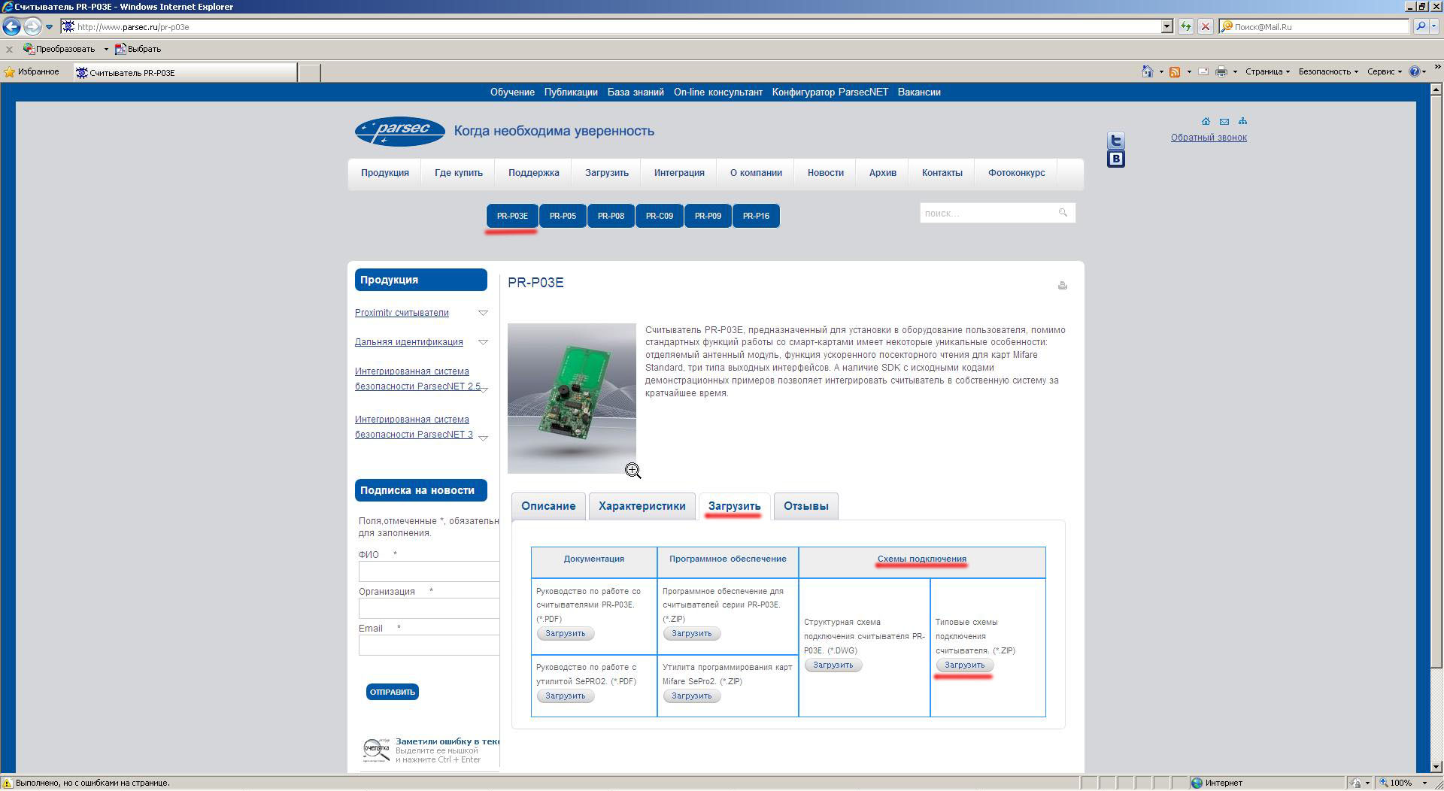The height and width of the screenshot is (791, 1444).
Task: Click the Print toolbar icon
Action: coord(1221,71)
